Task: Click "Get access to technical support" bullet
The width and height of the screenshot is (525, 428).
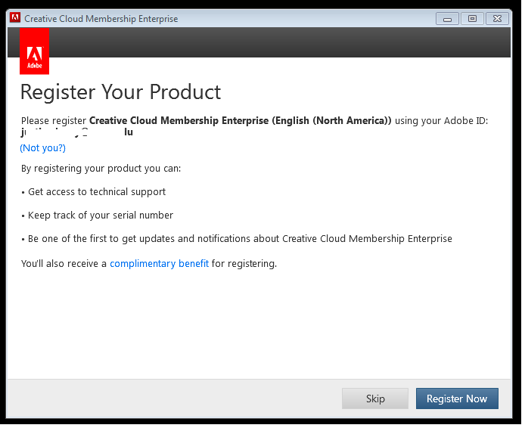Action: (96, 192)
